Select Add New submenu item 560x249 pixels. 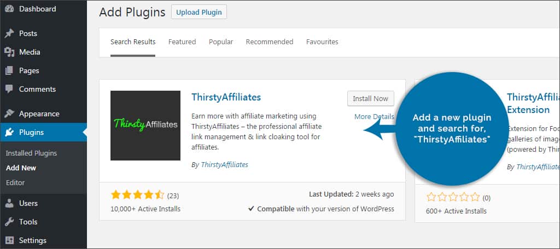21,168
